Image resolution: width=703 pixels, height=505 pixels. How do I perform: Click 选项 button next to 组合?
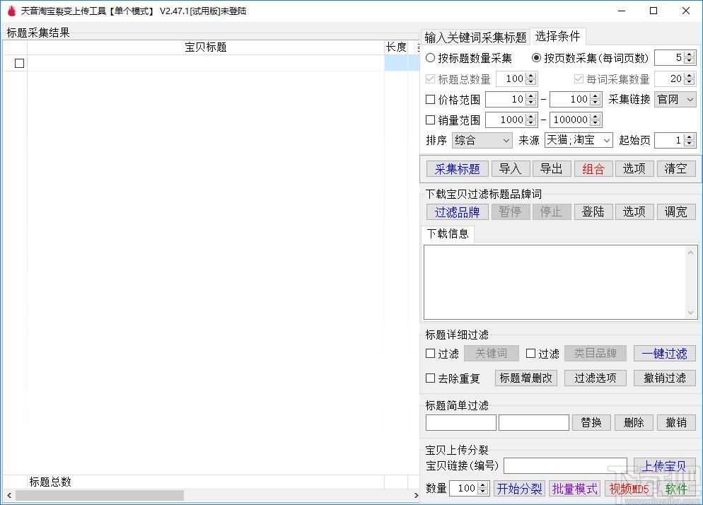(x=634, y=169)
